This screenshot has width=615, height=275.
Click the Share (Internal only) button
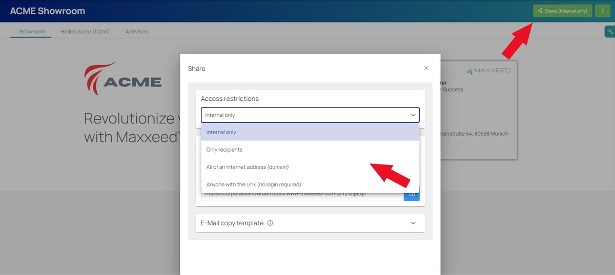[x=563, y=11]
